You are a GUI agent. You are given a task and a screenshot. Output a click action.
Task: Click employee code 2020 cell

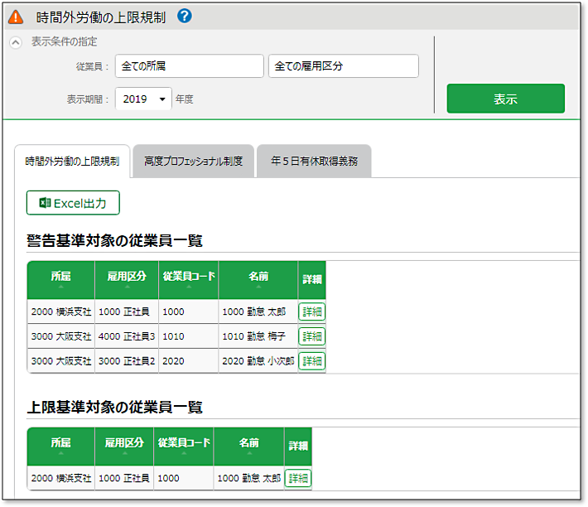coord(189,361)
